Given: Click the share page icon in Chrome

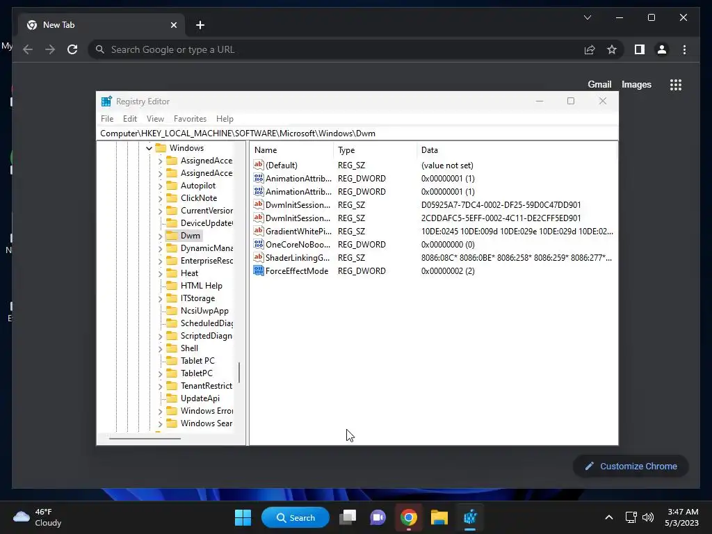Looking at the screenshot, I should [x=590, y=49].
